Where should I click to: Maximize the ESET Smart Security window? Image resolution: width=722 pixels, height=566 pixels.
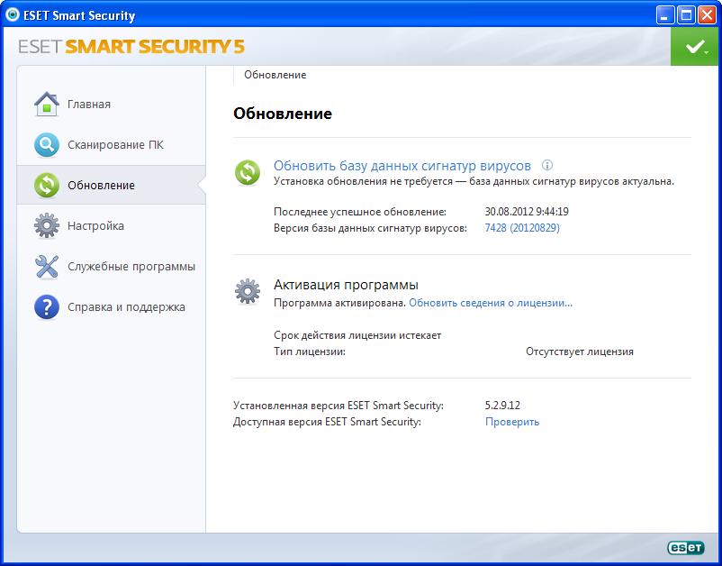coord(686,15)
